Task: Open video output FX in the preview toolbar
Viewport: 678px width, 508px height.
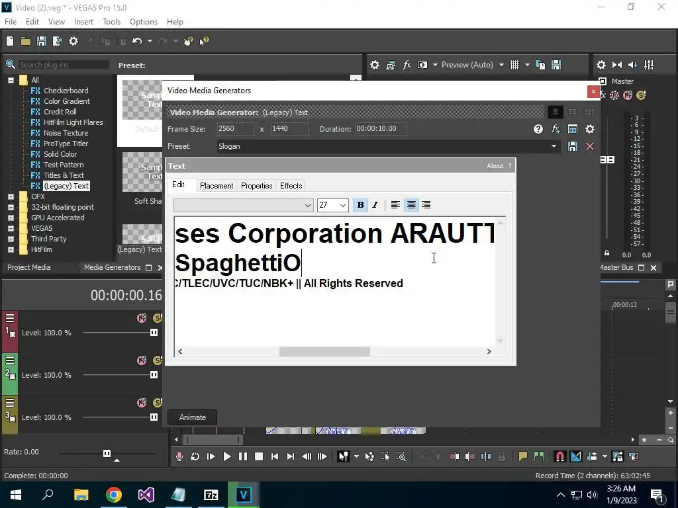Action: pyautogui.click(x=407, y=65)
